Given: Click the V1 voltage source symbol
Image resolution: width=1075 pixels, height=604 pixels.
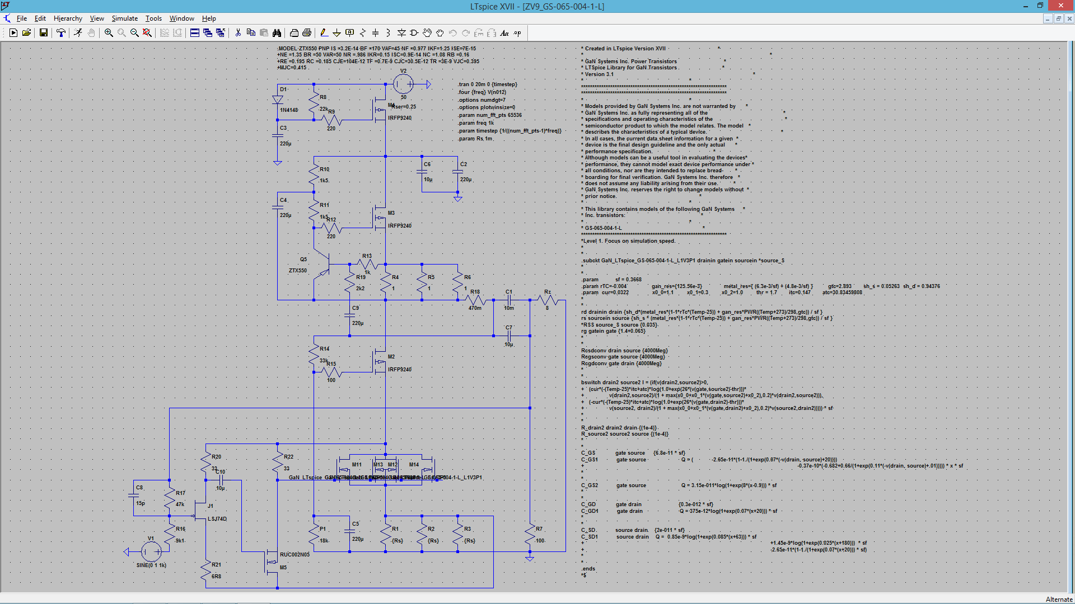Looking at the screenshot, I should 151,551.
